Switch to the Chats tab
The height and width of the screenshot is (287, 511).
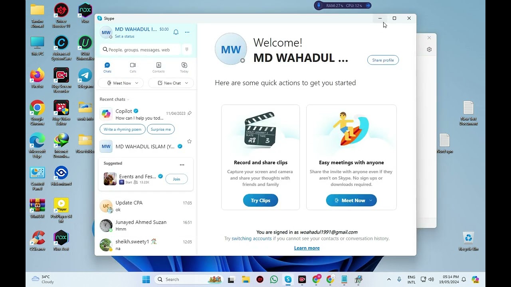click(107, 67)
